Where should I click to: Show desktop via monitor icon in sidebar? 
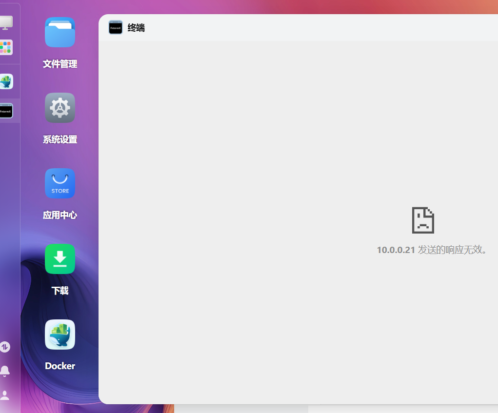click(x=6, y=22)
